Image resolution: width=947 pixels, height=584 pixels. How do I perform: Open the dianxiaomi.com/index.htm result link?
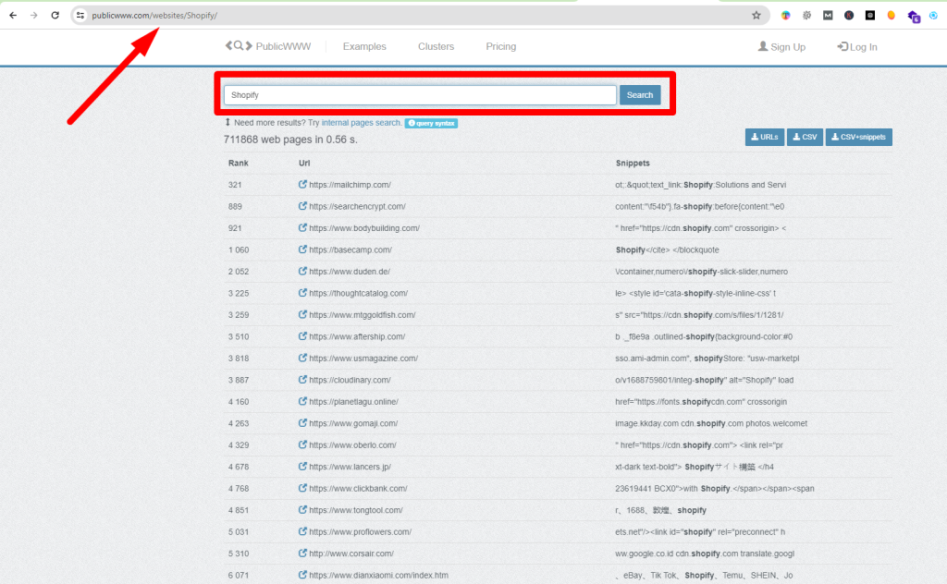point(378,576)
